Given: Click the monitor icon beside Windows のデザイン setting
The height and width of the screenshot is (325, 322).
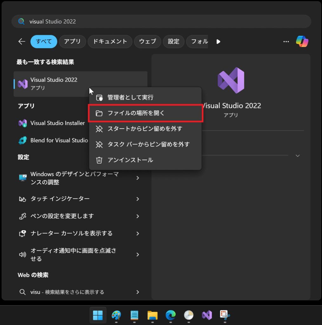Looking at the screenshot, I should (23, 178).
